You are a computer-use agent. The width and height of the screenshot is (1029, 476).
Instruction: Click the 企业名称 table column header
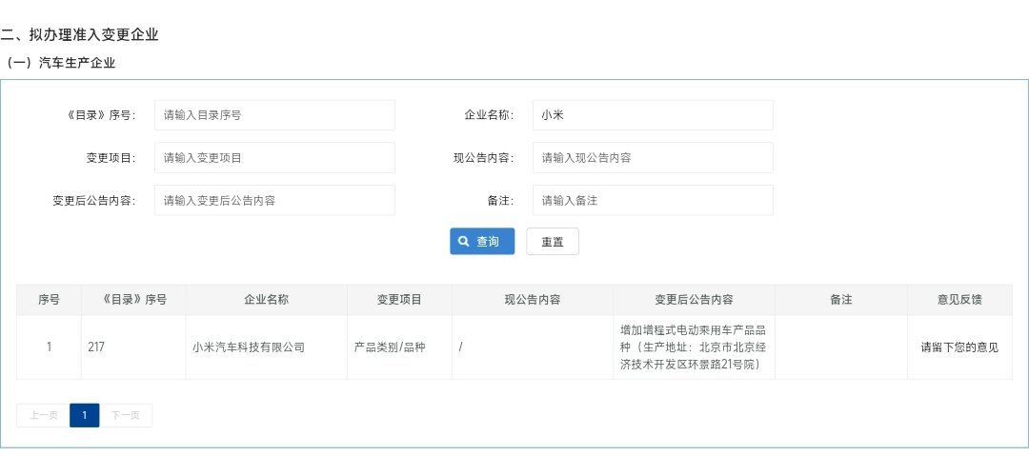point(267,300)
